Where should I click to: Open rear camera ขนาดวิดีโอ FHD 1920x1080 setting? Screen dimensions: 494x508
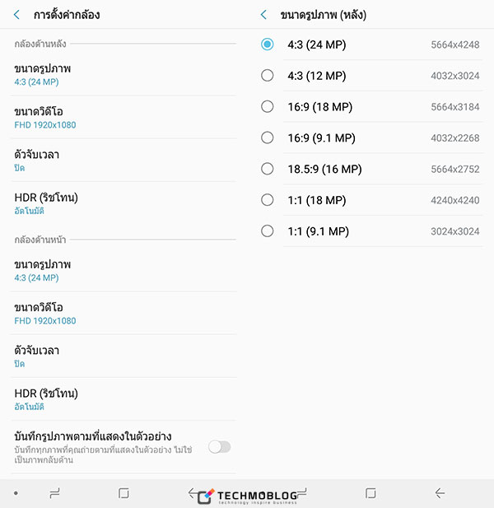[123, 118]
